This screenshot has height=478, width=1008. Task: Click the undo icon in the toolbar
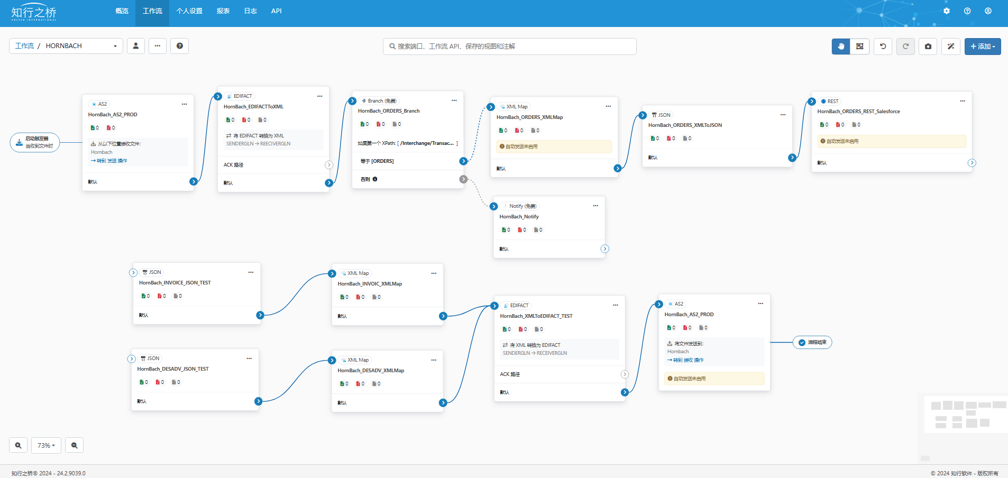pyautogui.click(x=883, y=47)
